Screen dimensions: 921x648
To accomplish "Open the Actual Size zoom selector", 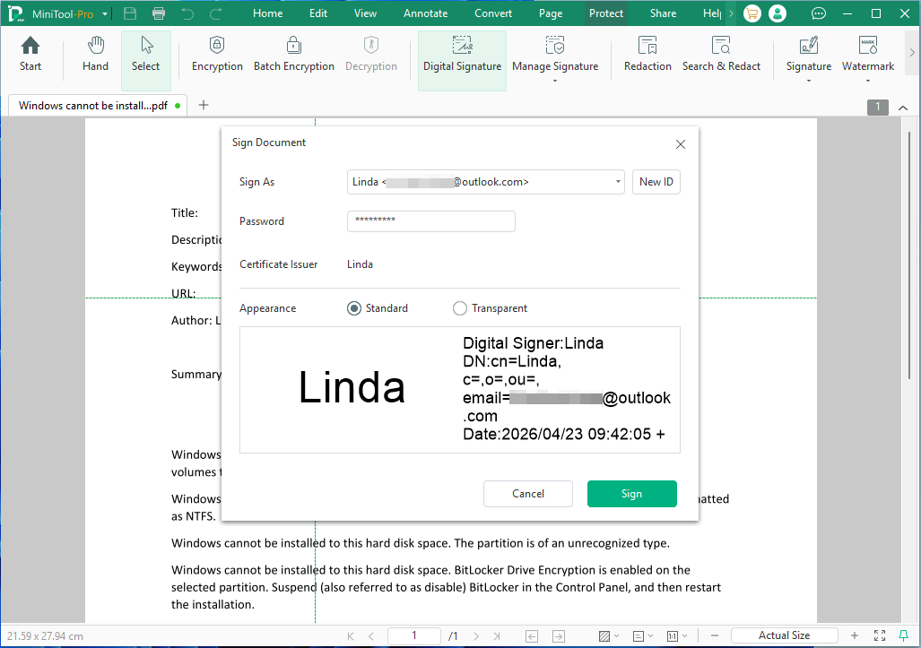I will click(785, 635).
